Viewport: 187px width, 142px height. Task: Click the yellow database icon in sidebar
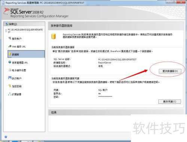click(x=10, y=54)
